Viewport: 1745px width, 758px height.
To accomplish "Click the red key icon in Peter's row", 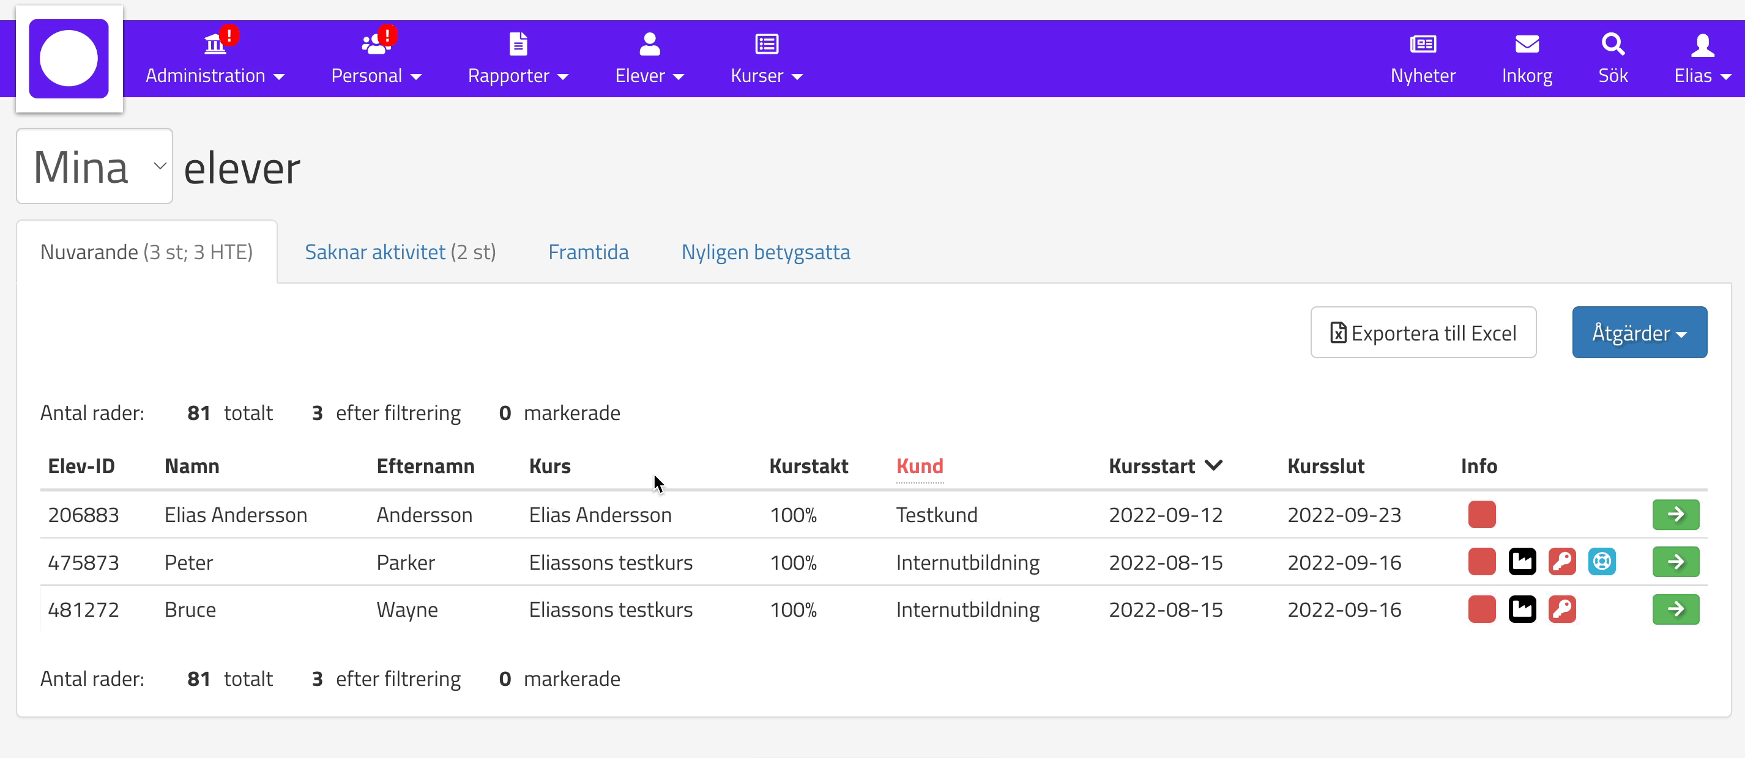I will [x=1561, y=562].
